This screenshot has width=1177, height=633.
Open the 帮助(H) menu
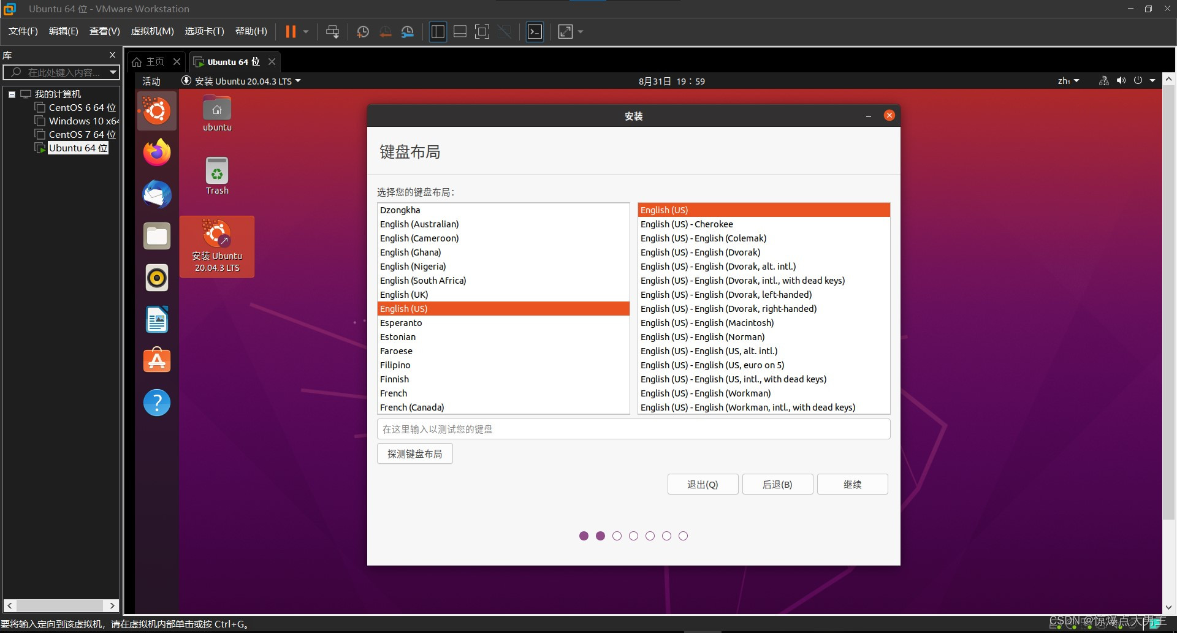pos(251,31)
